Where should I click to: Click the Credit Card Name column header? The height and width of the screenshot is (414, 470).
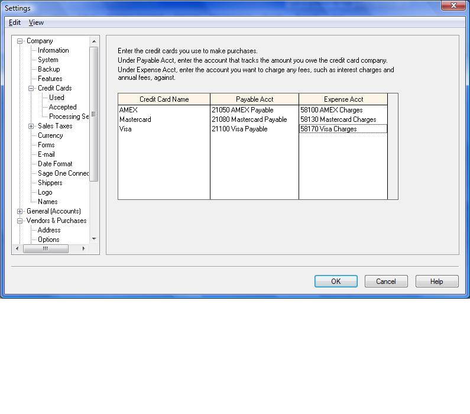click(164, 99)
